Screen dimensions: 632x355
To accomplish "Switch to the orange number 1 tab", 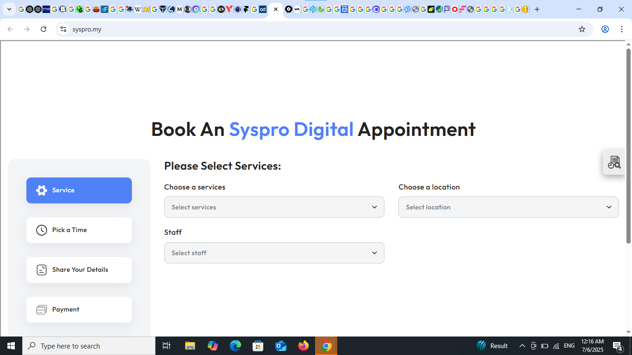I will [x=525, y=9].
